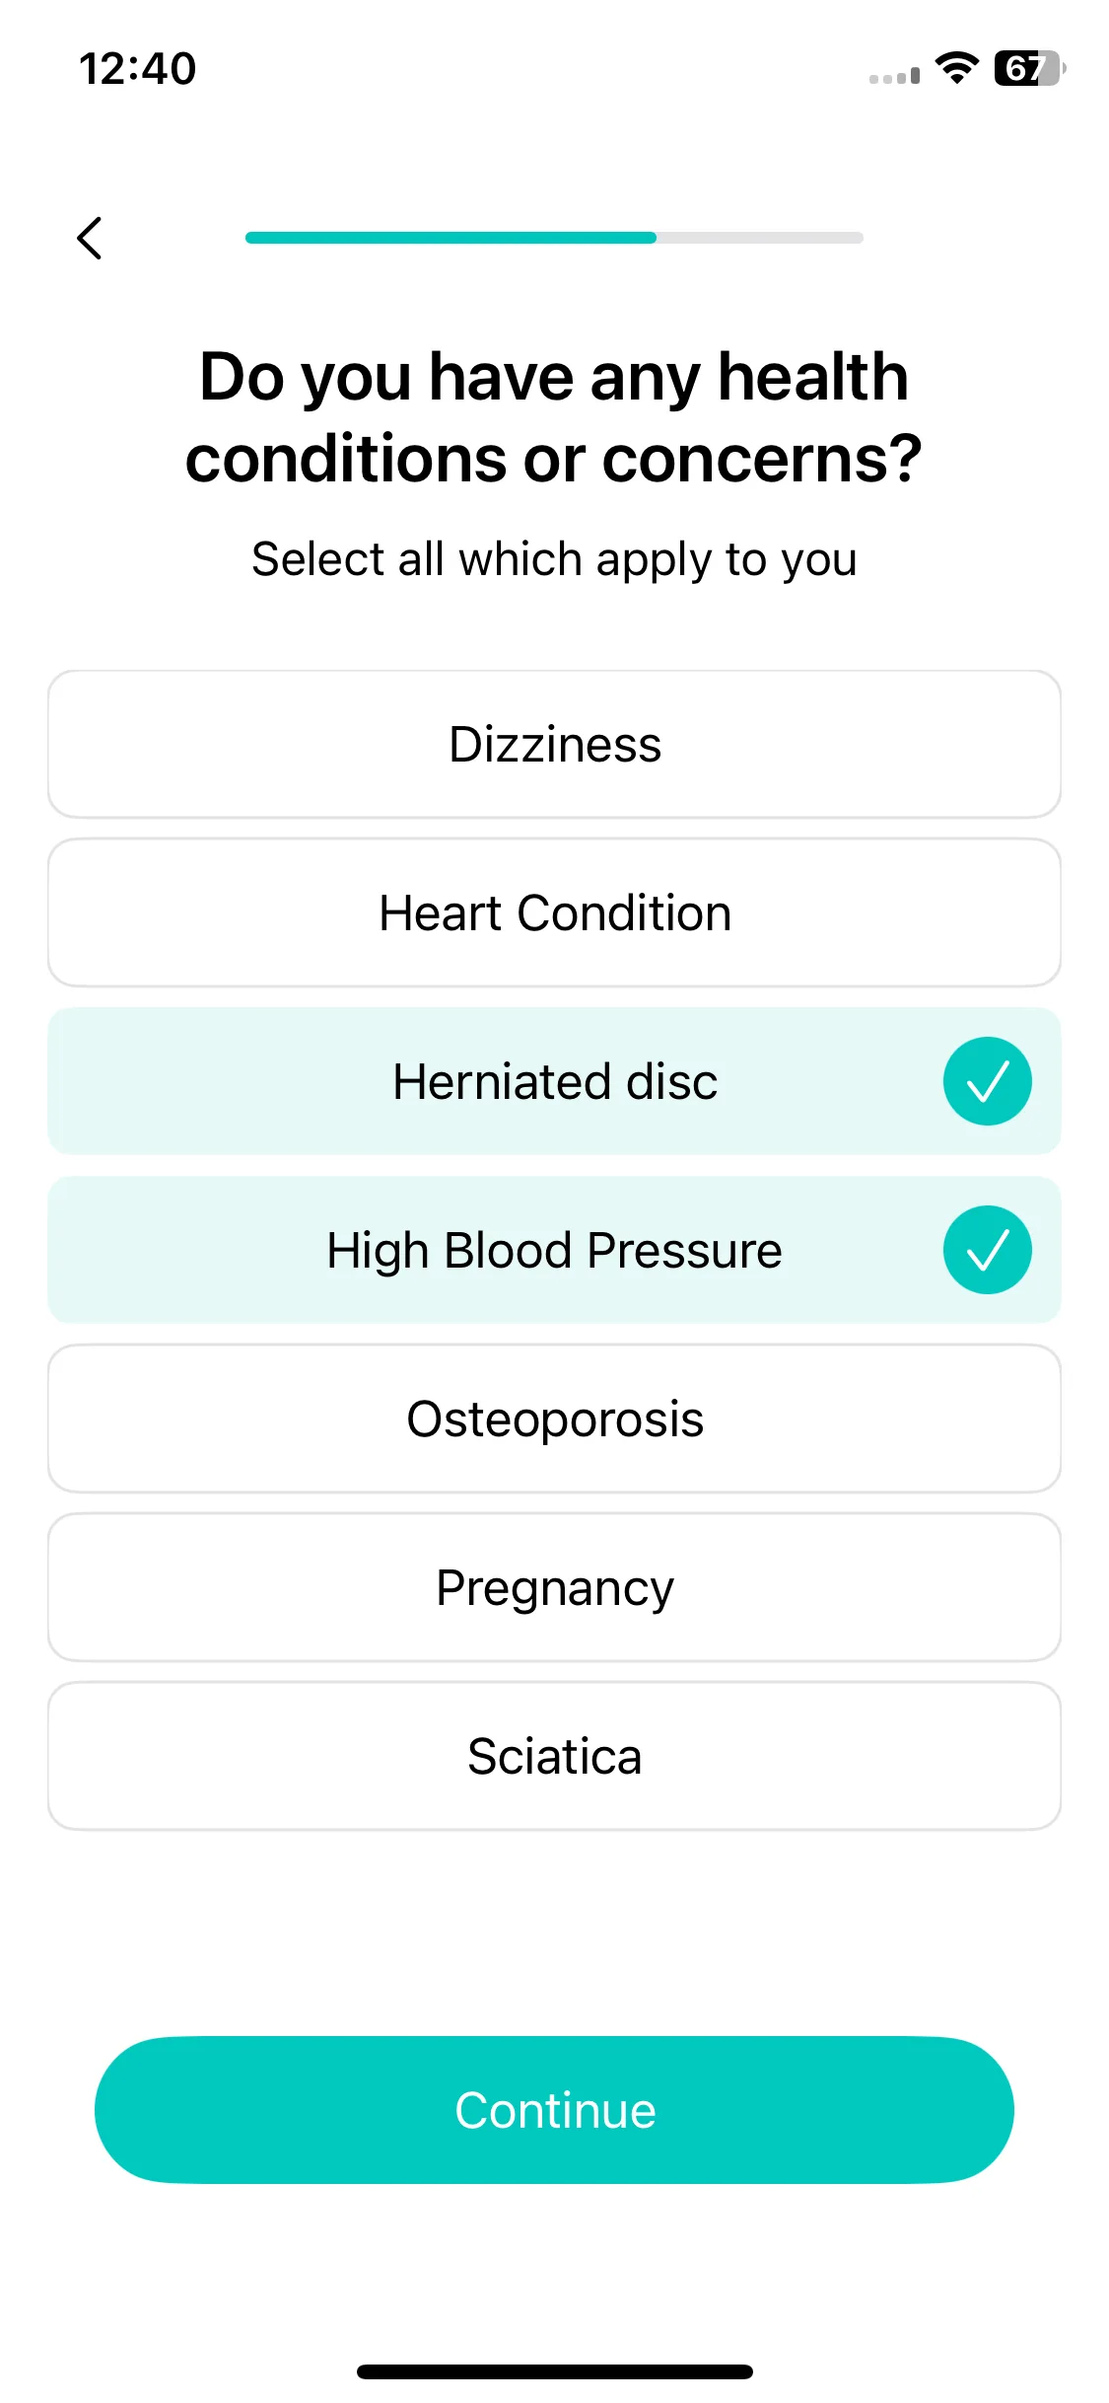The height and width of the screenshot is (2403, 1109).
Task: Tap the home indicator bar
Action: pyautogui.click(x=554, y=2371)
